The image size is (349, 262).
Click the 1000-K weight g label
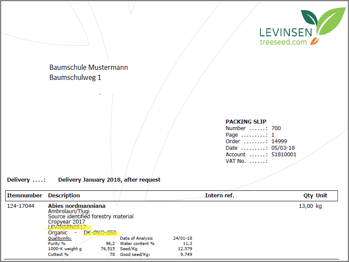pos(65,249)
